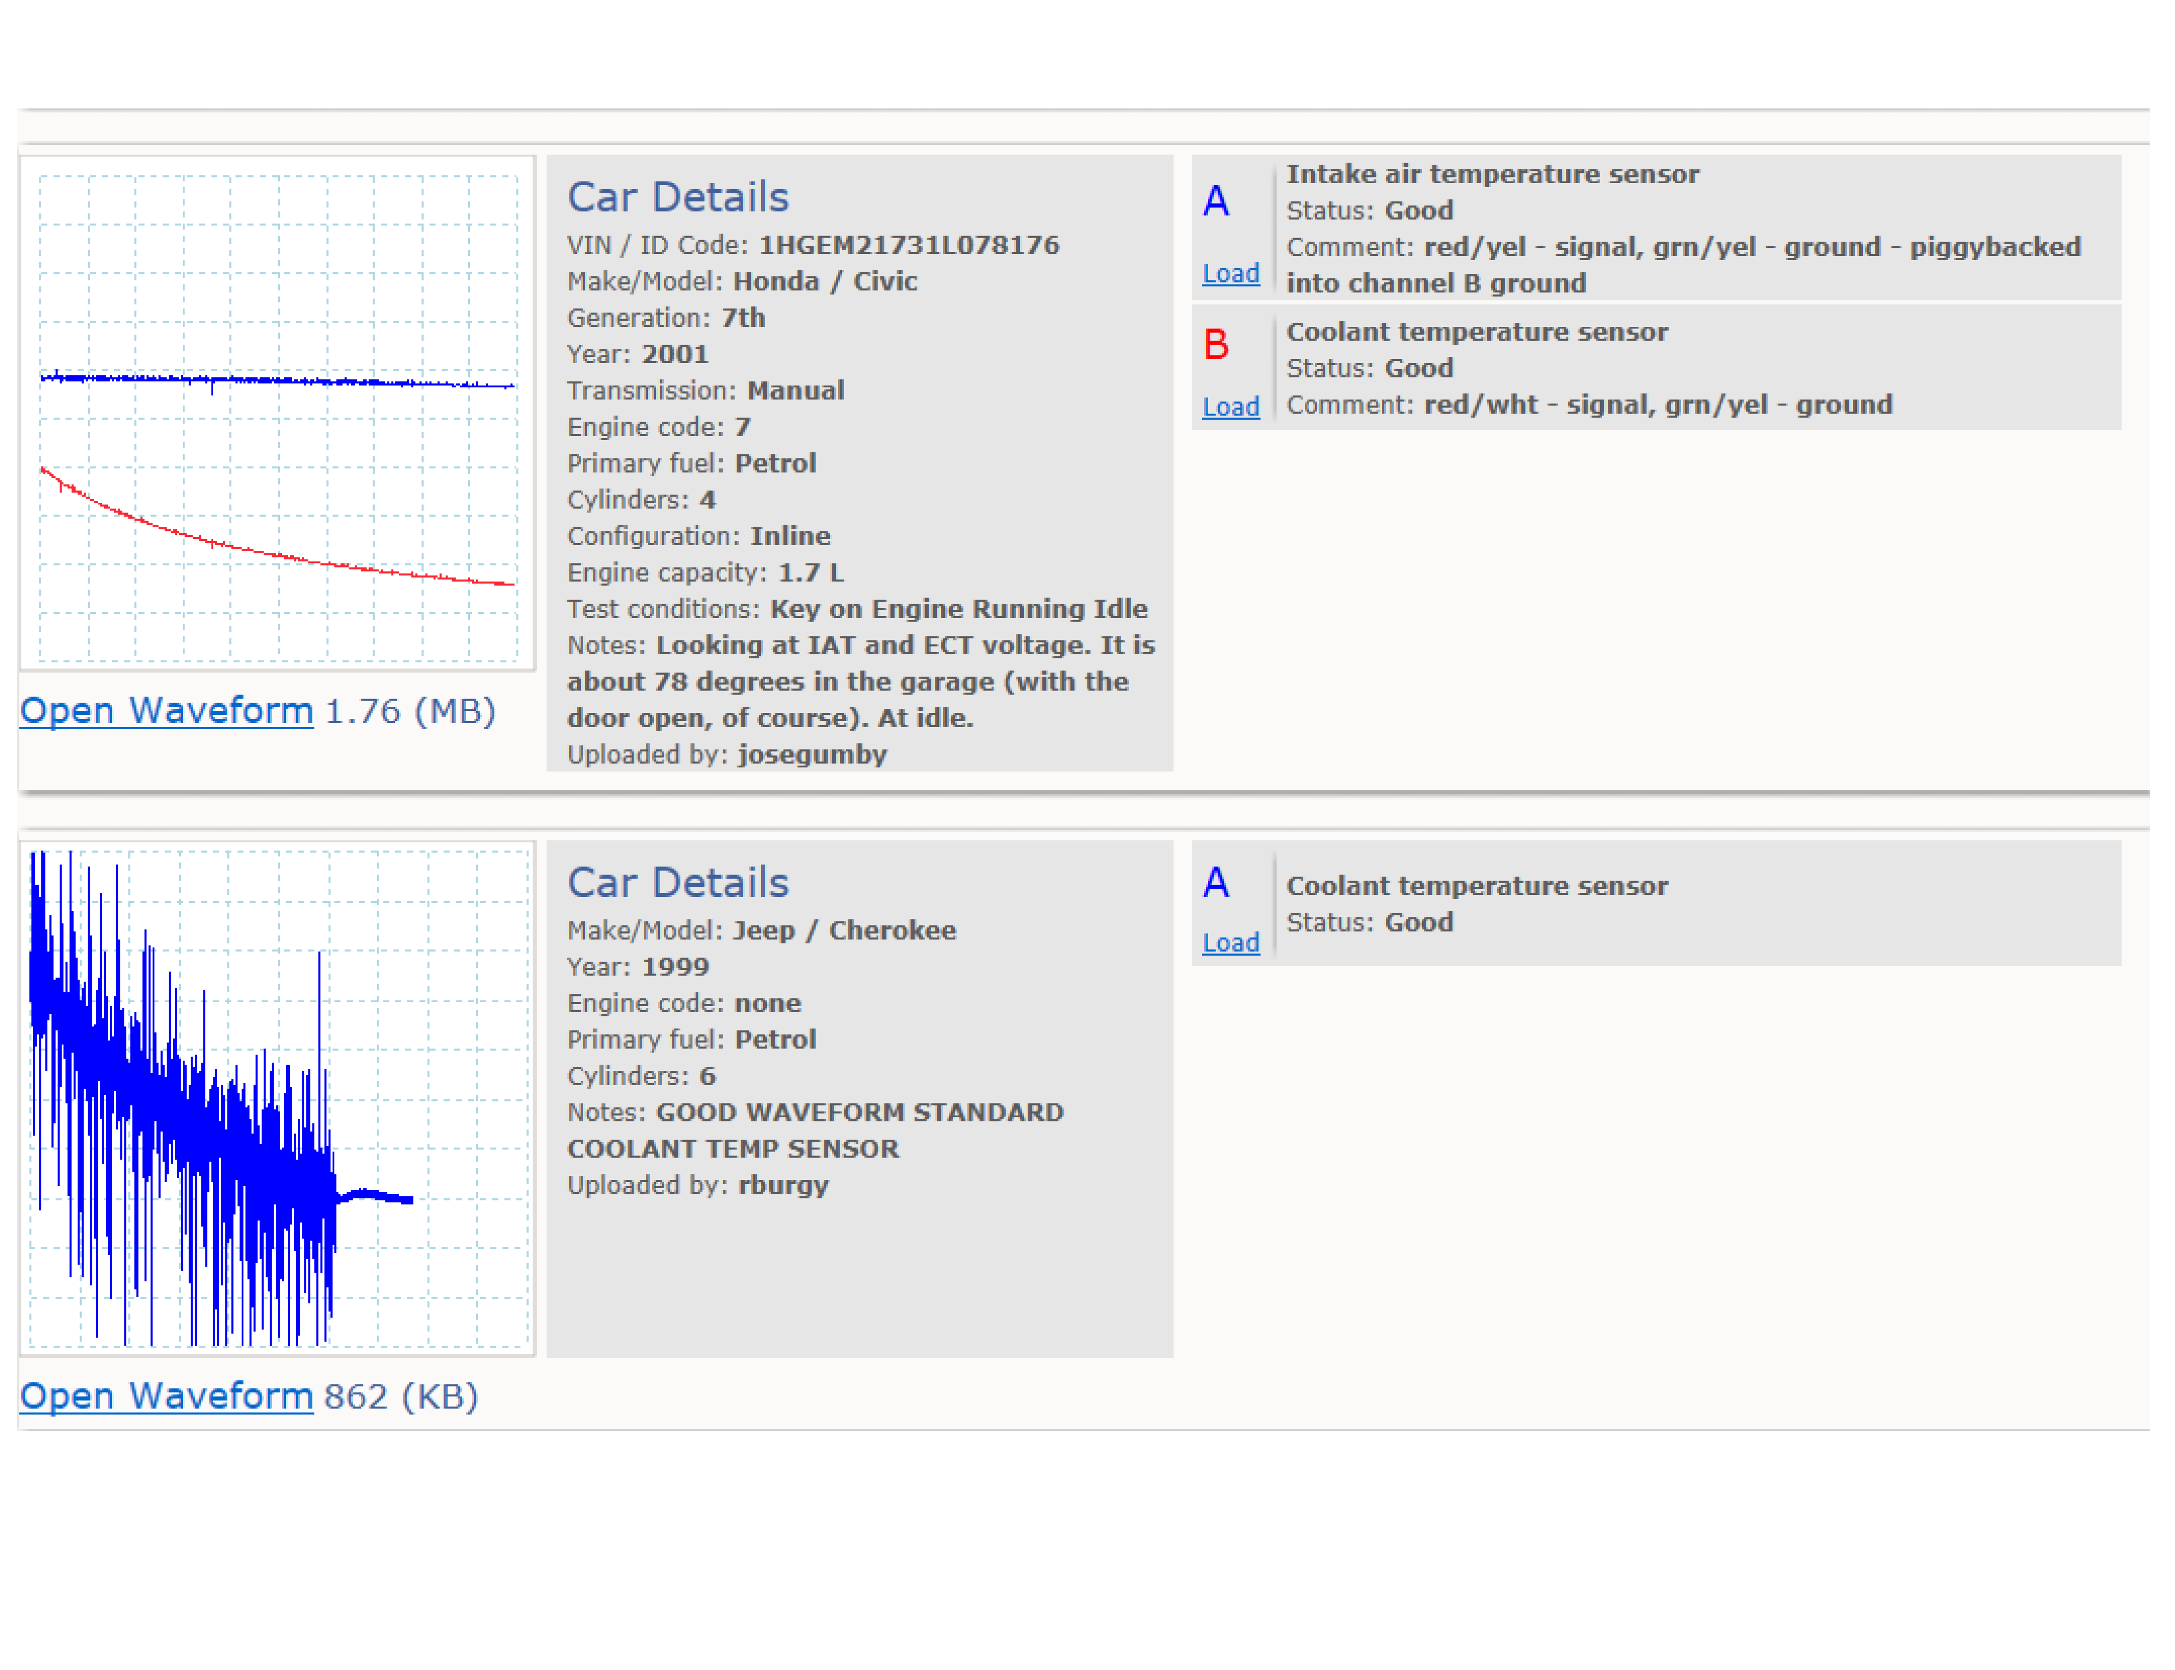Click the 'Intake air temperature sensor' title
Viewport: 2175px width, 1670px height.
(x=1492, y=174)
